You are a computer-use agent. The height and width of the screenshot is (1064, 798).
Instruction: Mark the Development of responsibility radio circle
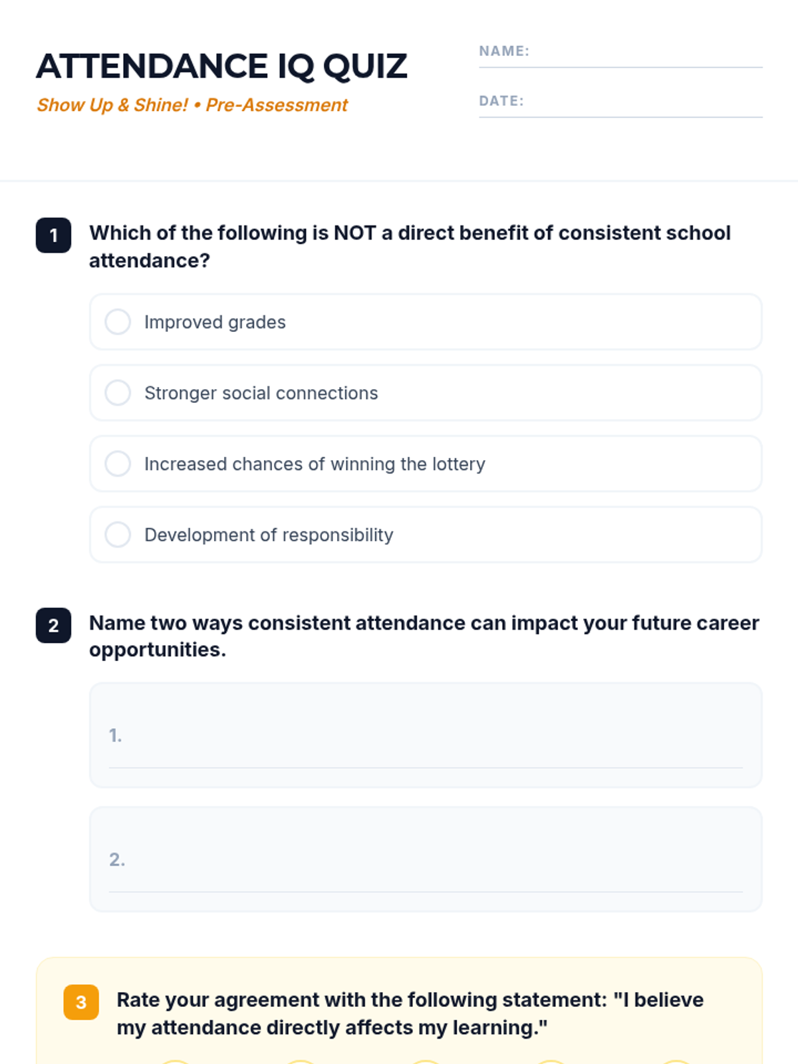pyautogui.click(x=118, y=535)
